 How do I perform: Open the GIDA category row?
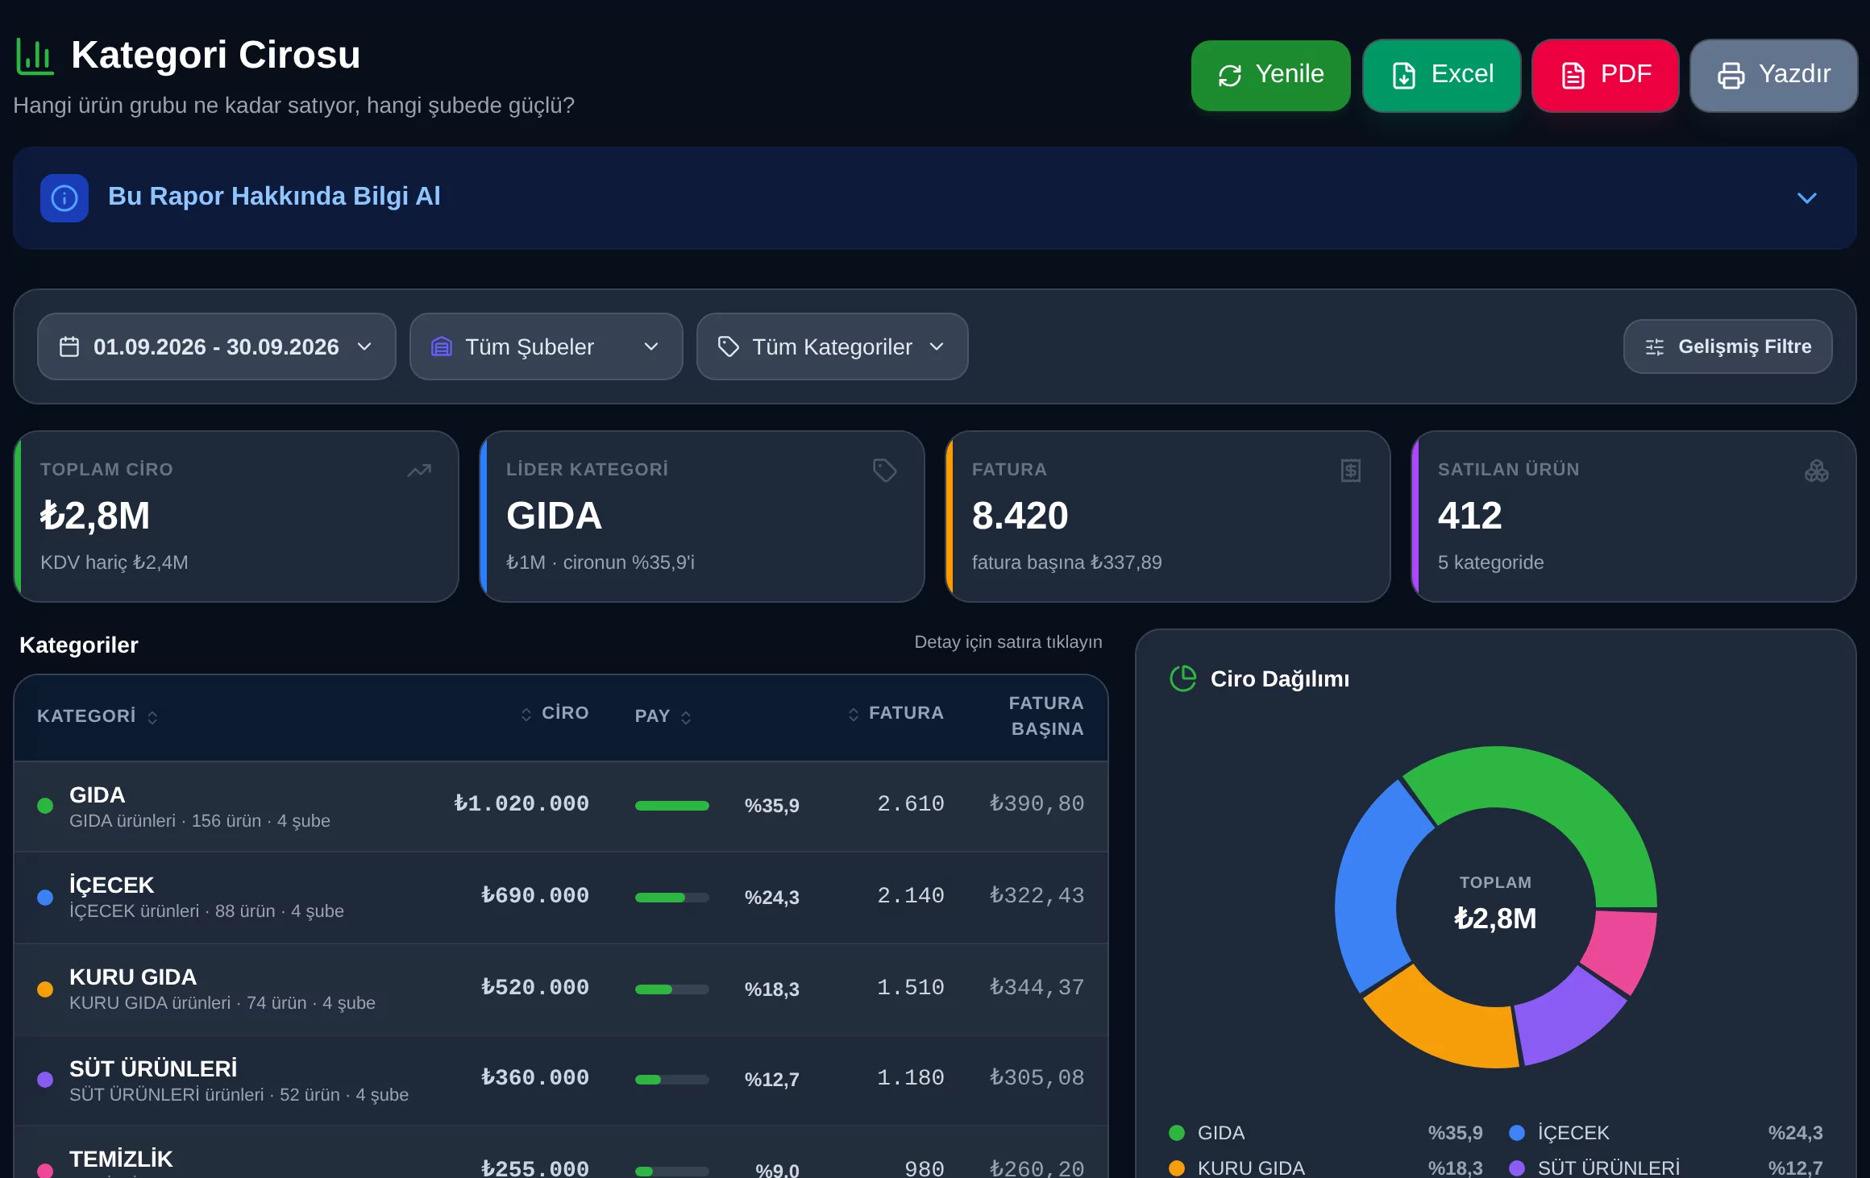point(561,807)
